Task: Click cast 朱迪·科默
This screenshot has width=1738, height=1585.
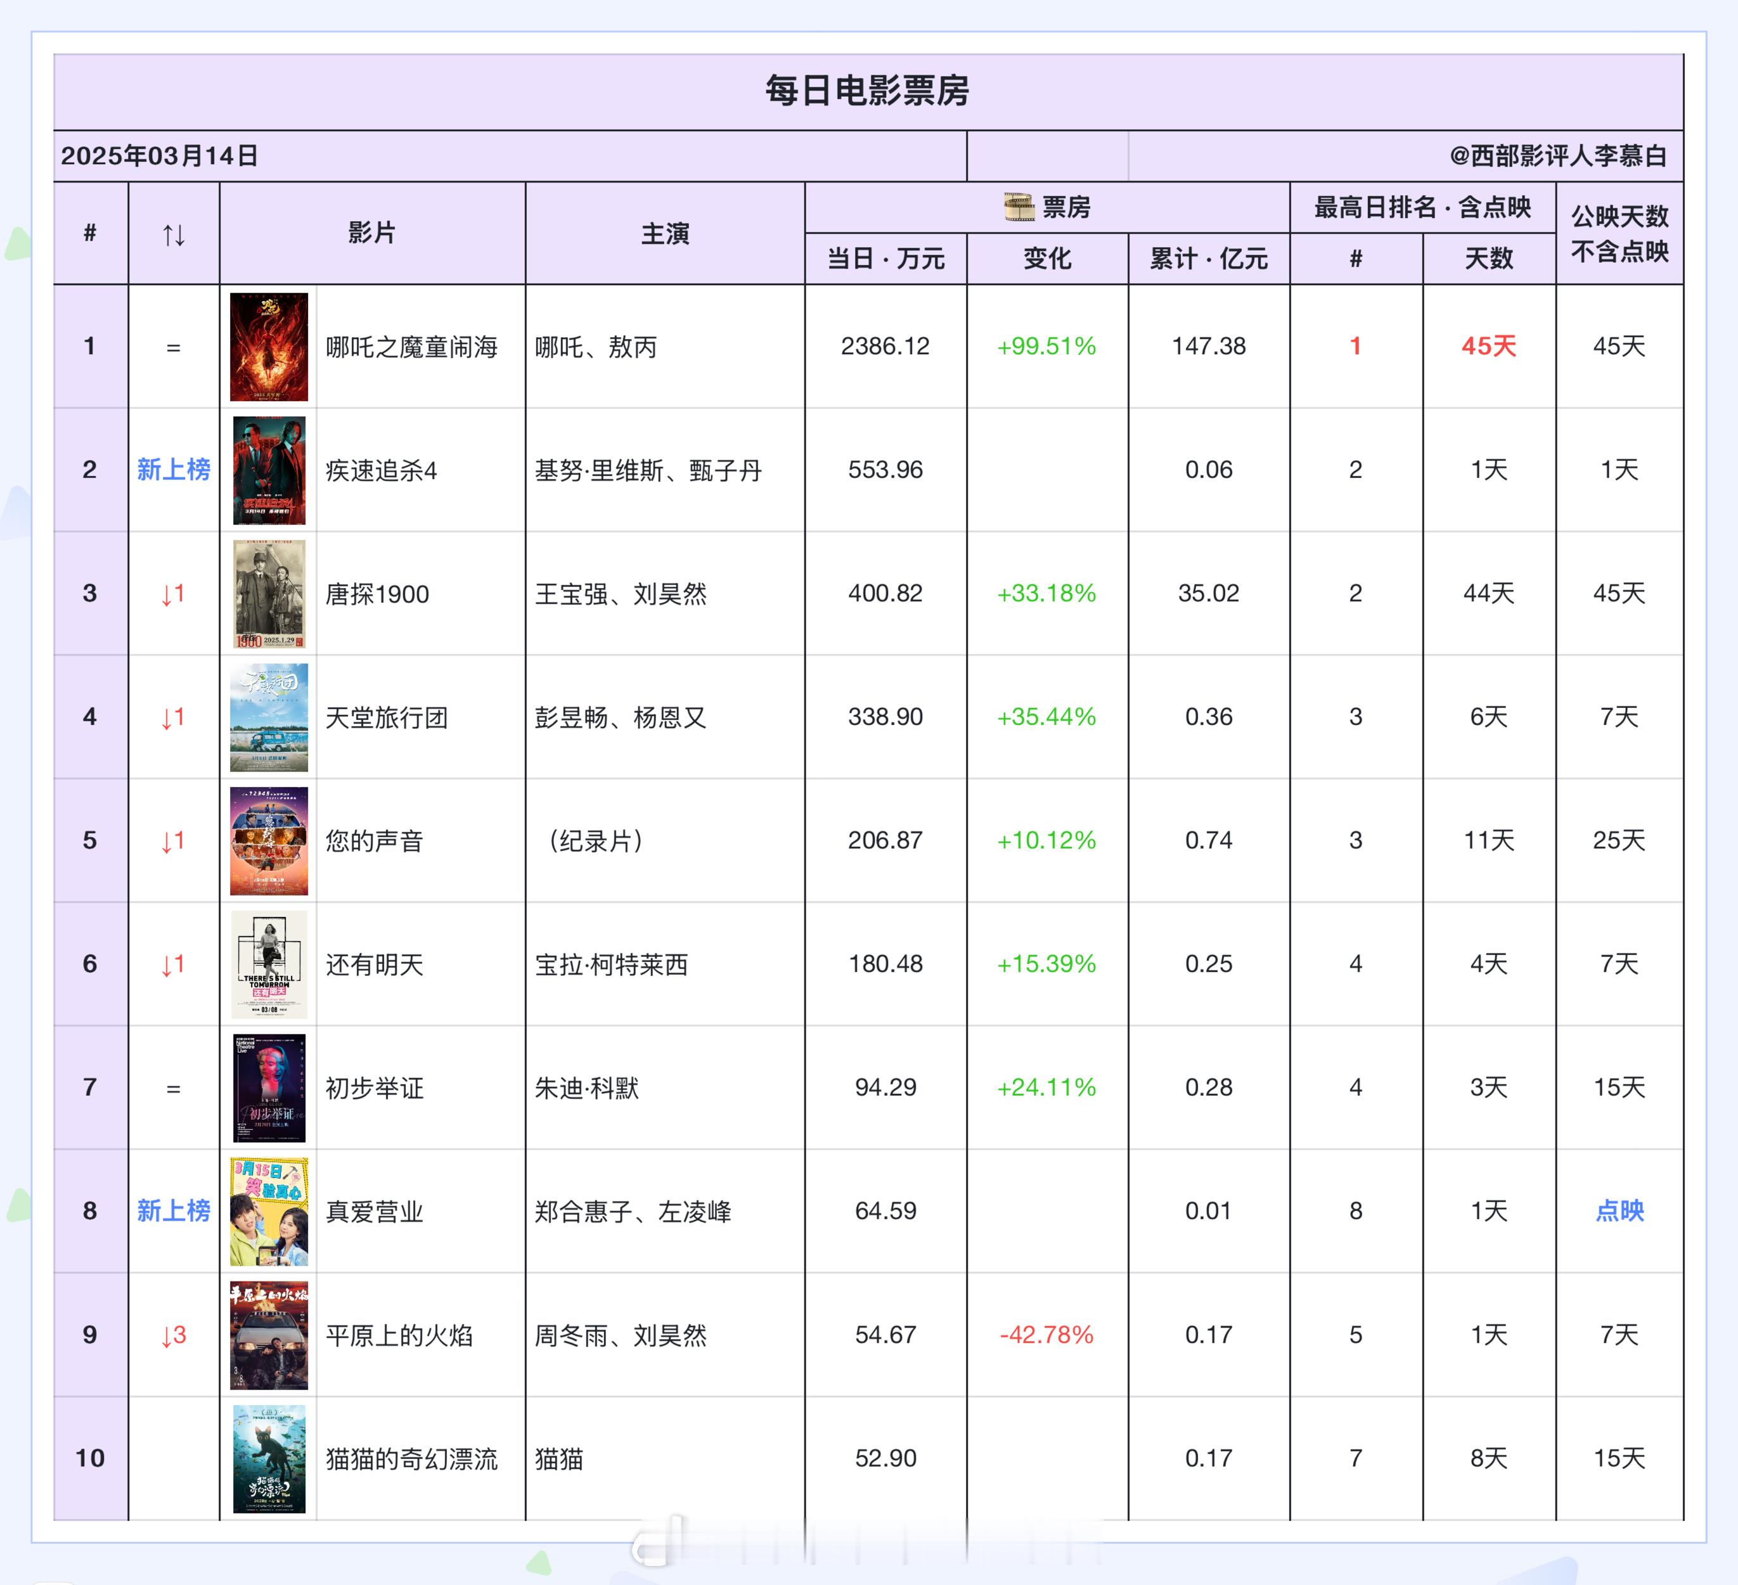Action: coord(587,1088)
